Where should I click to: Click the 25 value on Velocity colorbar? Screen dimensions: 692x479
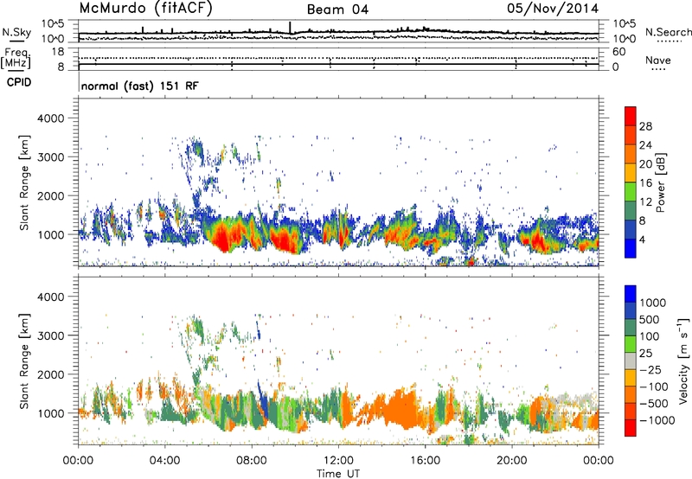coord(645,353)
